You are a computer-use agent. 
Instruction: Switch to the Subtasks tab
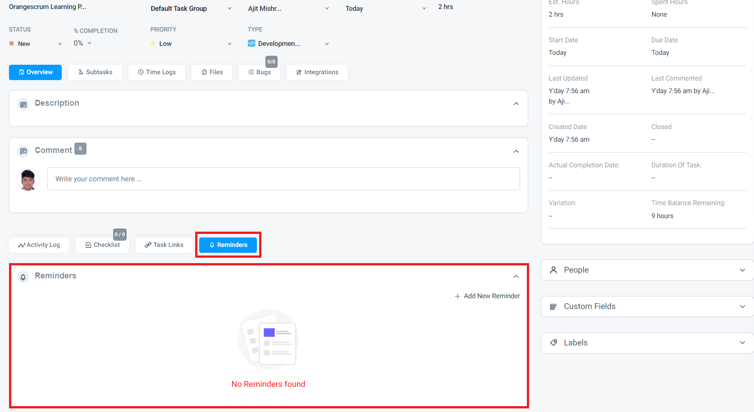95,72
